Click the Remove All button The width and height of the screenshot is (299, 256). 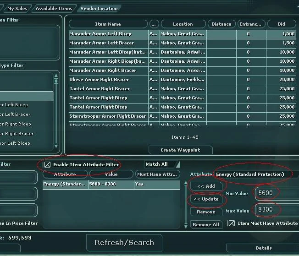click(206, 224)
